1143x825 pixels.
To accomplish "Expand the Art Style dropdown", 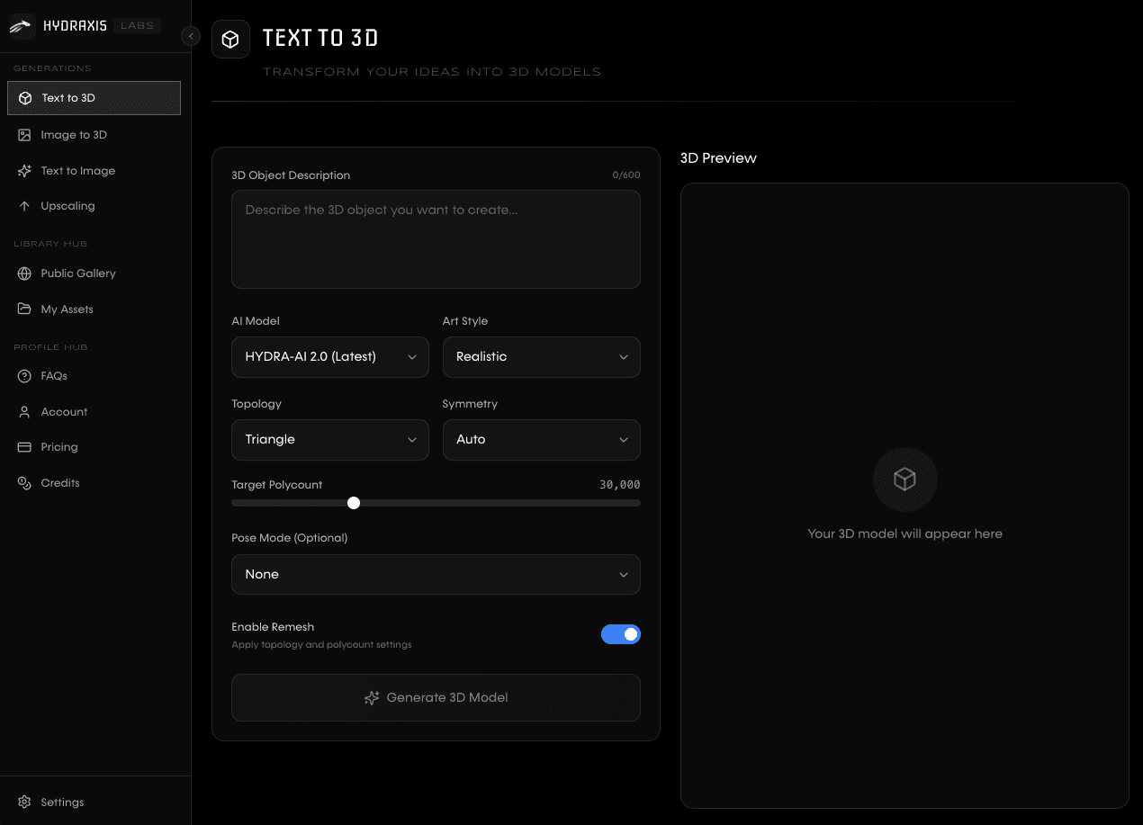I will [x=541, y=357].
